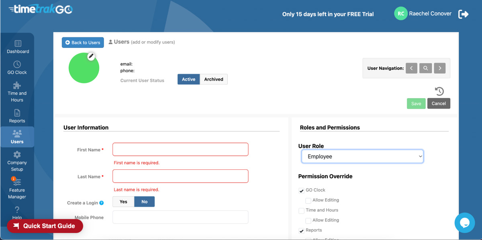Open the Employee user role dropdown
The image size is (482, 240).
pyautogui.click(x=362, y=156)
